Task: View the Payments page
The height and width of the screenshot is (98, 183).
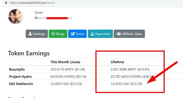Action: (100, 34)
